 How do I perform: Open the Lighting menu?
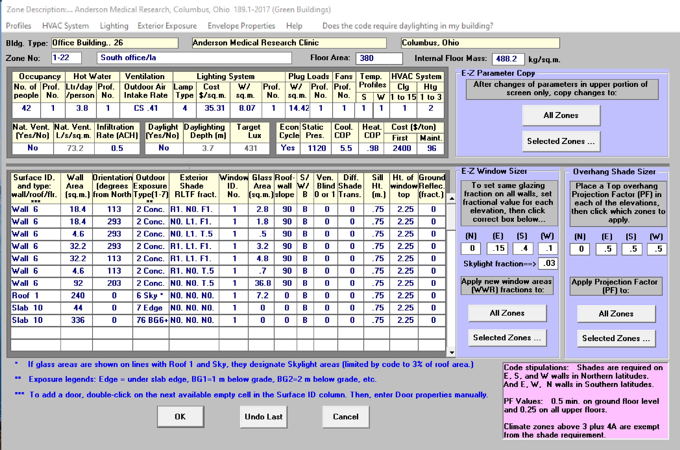coord(114,26)
